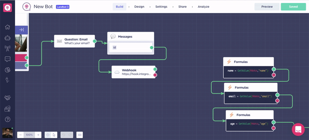Viewport: 309px width, 140px height.
Task: Click red failure dot on Webhook block
Action: pyautogui.click(x=155, y=75)
